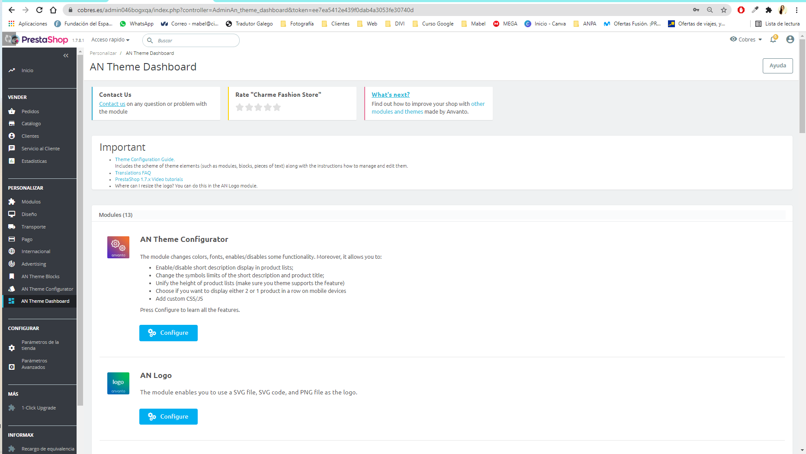The height and width of the screenshot is (454, 806).
Task: Expand Acceso rápido dropdown
Action: click(x=110, y=40)
